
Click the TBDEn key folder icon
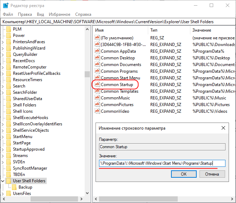8,175
